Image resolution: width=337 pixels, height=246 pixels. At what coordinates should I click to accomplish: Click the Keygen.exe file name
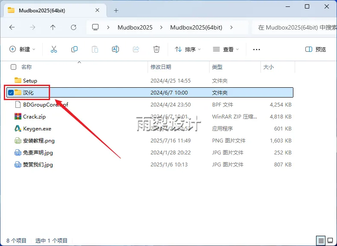37,129
